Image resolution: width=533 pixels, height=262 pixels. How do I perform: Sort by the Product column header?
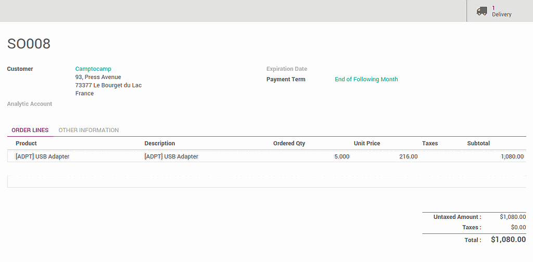click(26, 143)
